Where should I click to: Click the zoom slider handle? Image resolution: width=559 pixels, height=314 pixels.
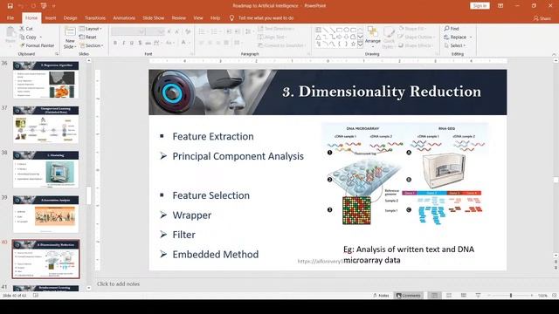tap(511, 296)
